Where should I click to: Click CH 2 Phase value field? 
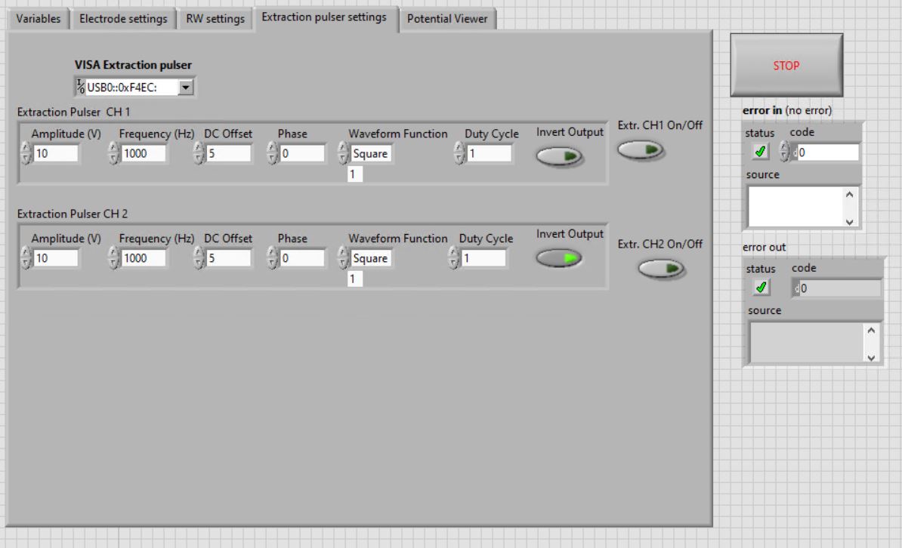tap(302, 258)
